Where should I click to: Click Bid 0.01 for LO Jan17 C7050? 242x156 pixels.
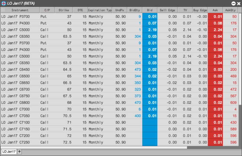[150, 116]
